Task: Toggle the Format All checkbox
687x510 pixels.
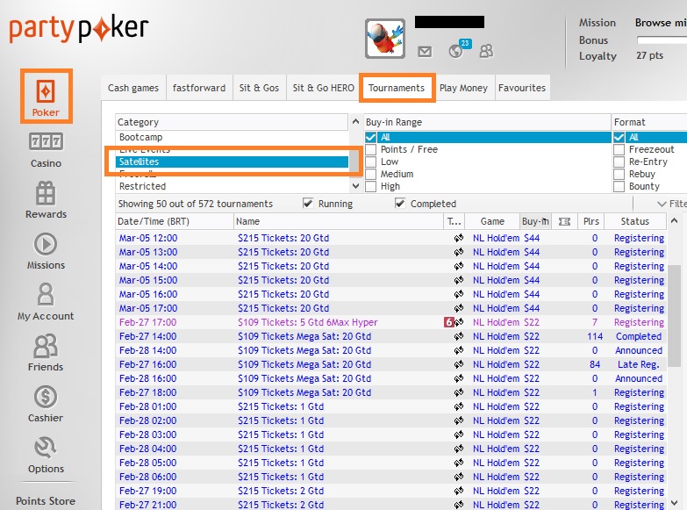Action: (619, 137)
